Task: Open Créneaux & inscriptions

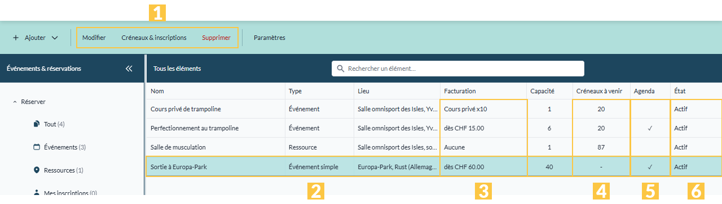Action: pyautogui.click(x=154, y=38)
